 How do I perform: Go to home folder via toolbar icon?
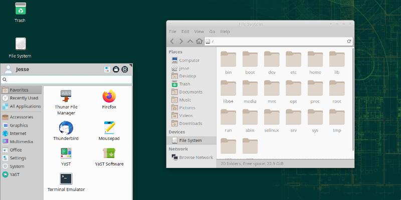point(199,41)
